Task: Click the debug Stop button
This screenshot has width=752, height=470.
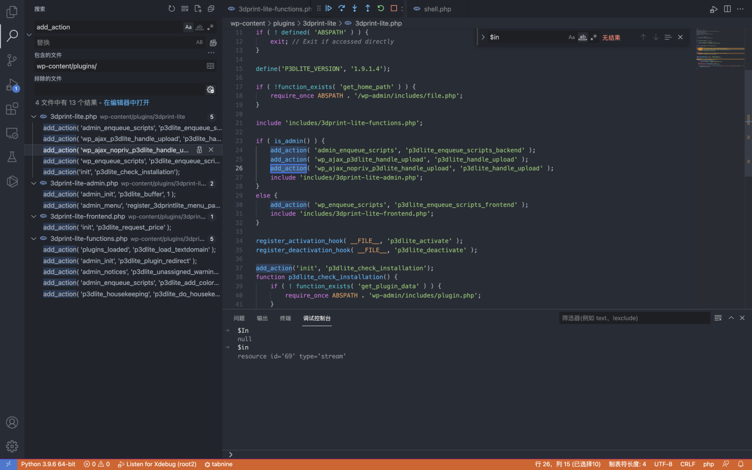Action: point(394,8)
